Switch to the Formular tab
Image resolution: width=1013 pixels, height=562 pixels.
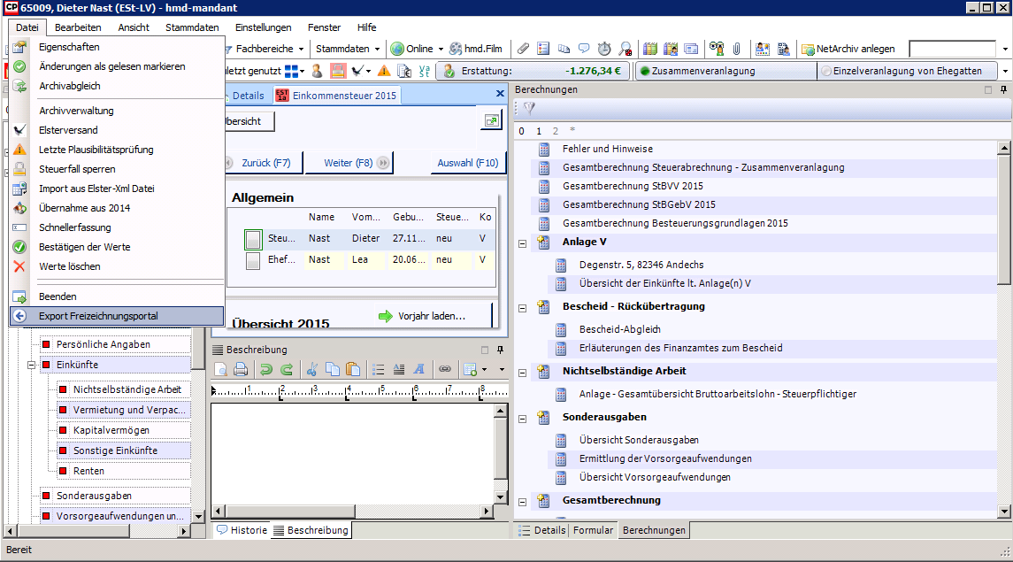pos(593,530)
